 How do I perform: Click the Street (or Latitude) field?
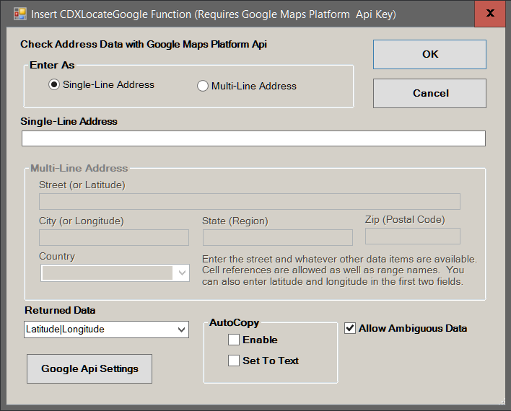[250, 202]
